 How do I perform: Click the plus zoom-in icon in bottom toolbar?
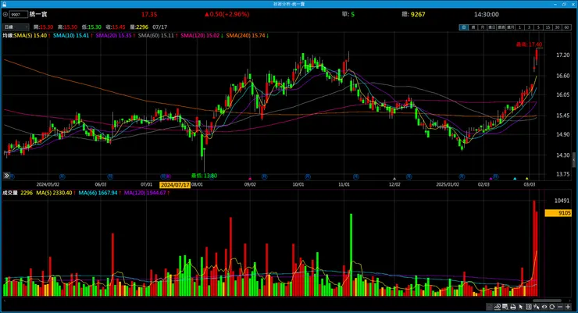click(568, 307)
